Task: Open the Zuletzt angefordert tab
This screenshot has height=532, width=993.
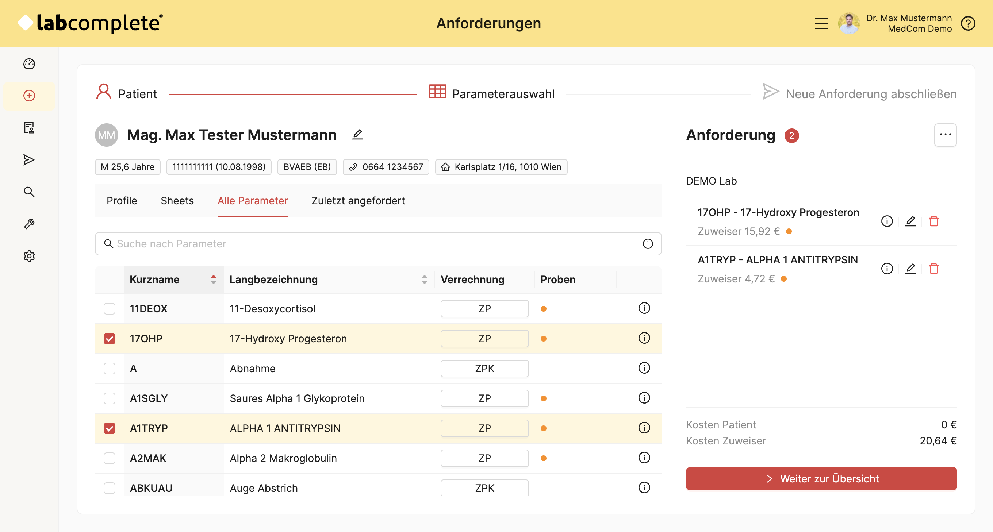Action: [x=358, y=201]
